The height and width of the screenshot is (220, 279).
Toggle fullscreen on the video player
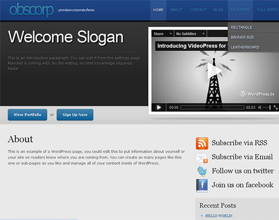tap(275, 107)
